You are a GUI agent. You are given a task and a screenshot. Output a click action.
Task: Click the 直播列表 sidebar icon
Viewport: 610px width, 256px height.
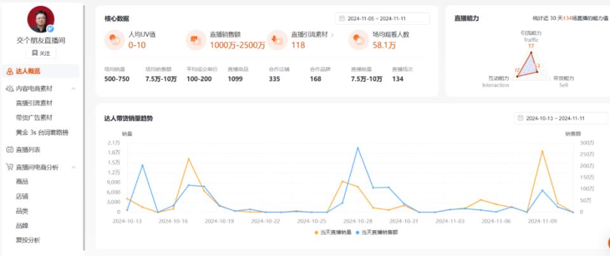10,150
